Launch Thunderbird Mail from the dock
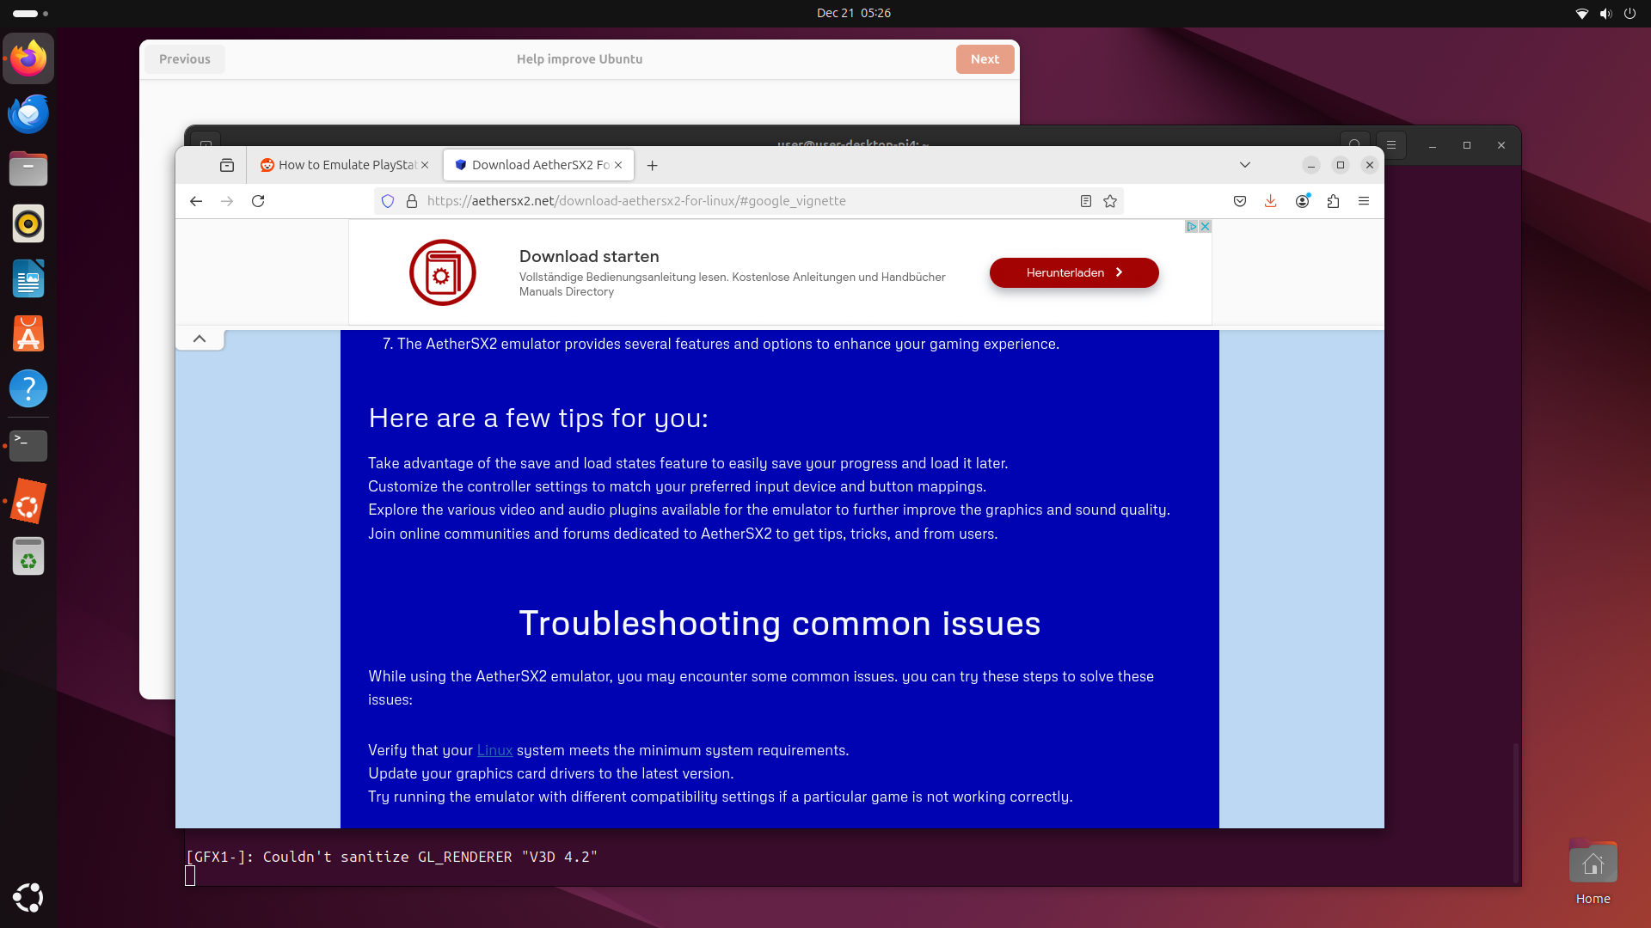Viewport: 1651px width, 928px height. [x=28, y=113]
